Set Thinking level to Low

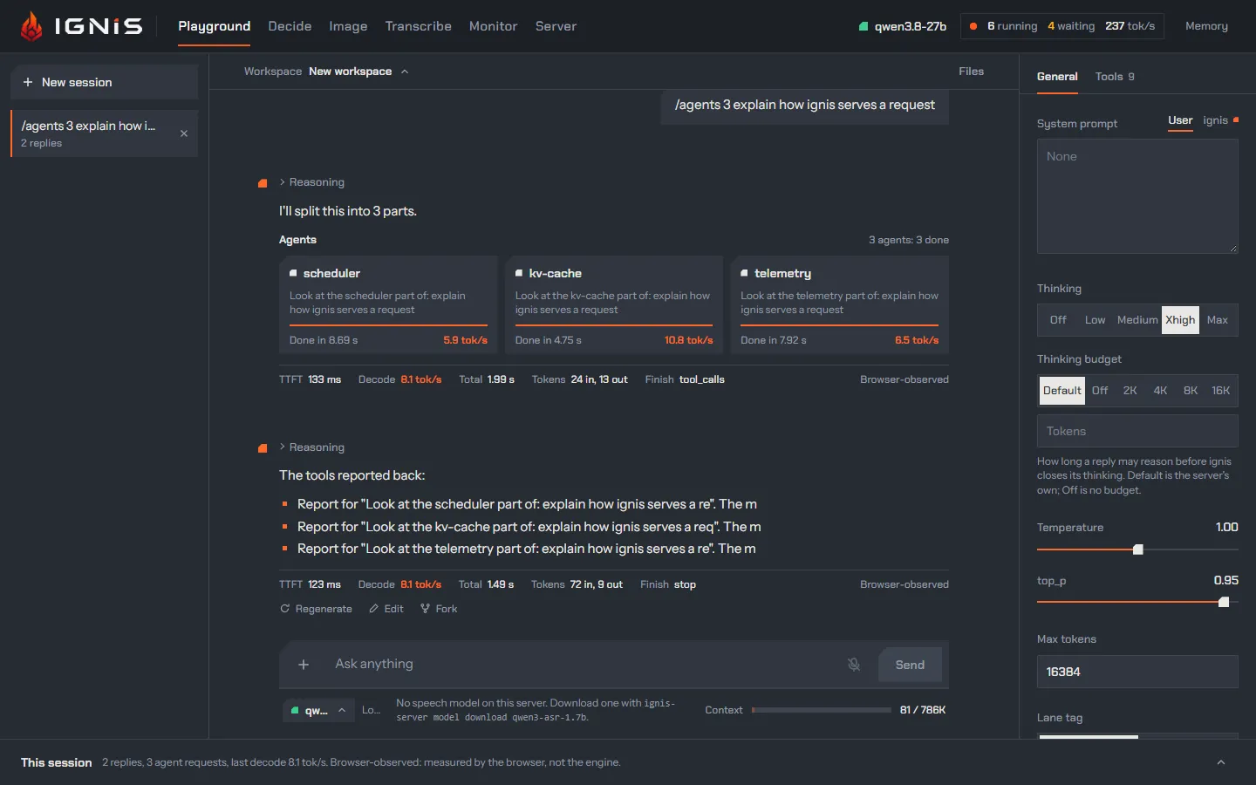point(1095,320)
